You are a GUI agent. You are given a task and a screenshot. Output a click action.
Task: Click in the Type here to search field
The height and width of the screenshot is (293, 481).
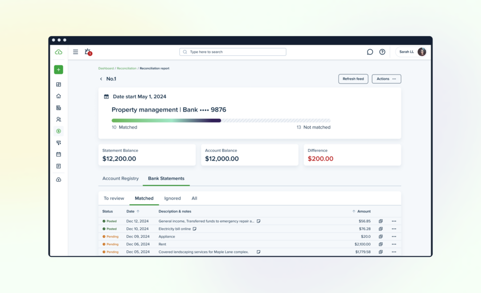233,52
